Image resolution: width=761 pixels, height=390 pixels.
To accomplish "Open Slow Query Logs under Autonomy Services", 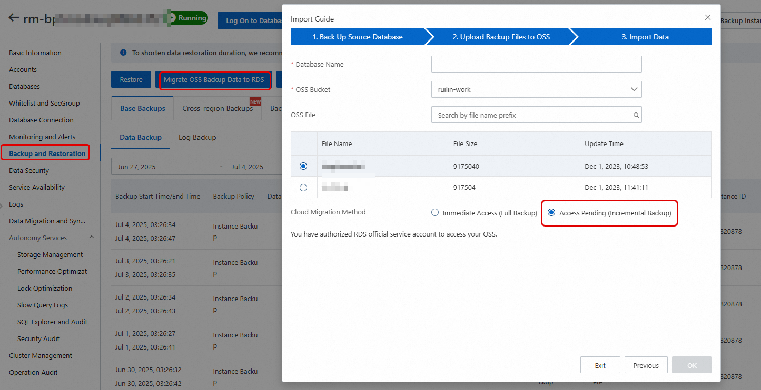I will 43,305.
